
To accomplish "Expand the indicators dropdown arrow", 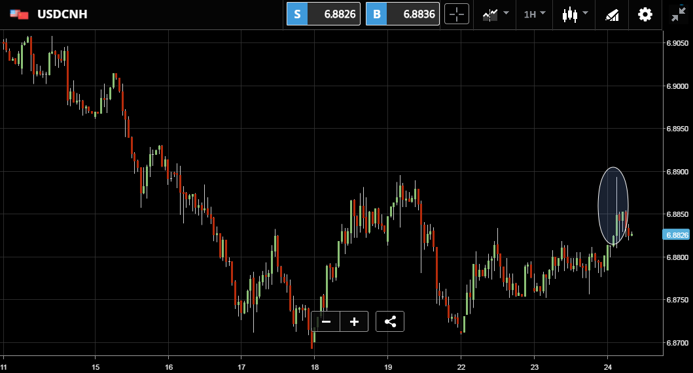I will tap(506, 13).
